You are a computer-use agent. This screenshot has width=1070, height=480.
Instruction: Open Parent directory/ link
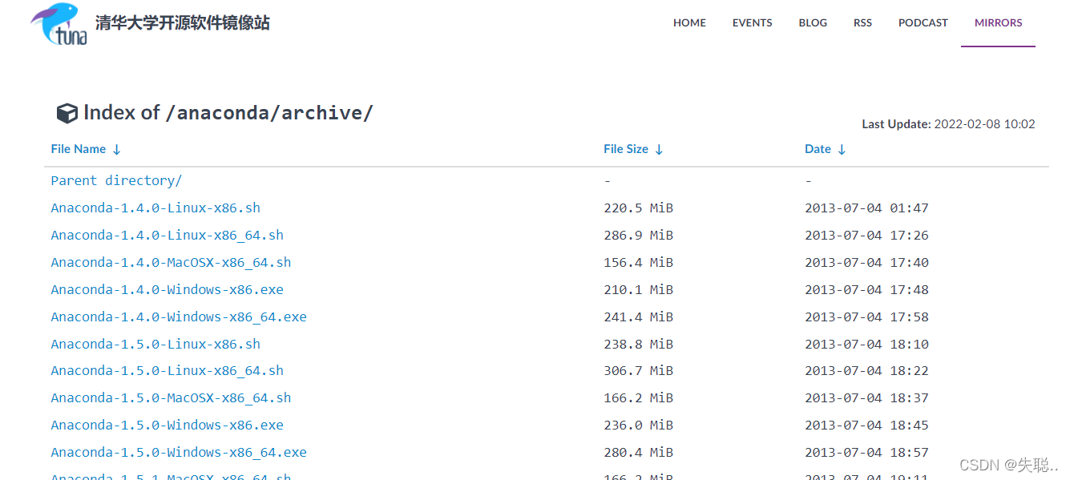coord(116,180)
